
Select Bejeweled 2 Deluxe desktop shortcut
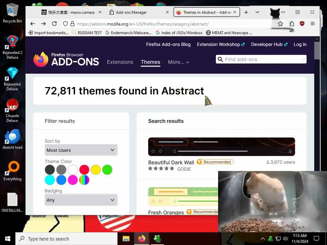[12, 47]
